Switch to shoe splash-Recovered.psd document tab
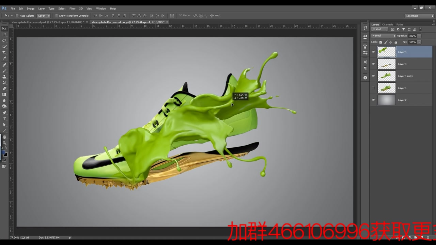The height and width of the screenshot is (245, 436). (x=48, y=22)
